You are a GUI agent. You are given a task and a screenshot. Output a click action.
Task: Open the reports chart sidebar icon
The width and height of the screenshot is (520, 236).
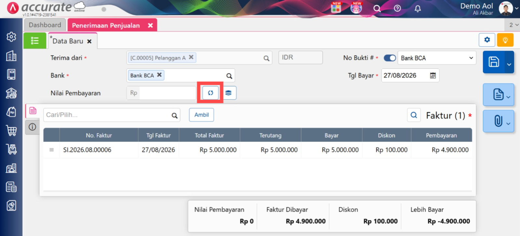(x=11, y=205)
